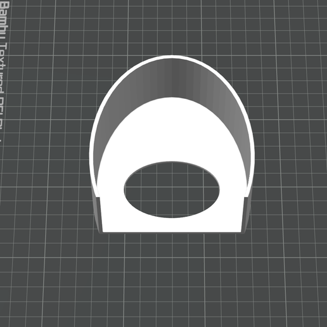Click the model's bottom straight edge
Image resolution: width=327 pixels, height=327 pixels.
(x=172, y=232)
